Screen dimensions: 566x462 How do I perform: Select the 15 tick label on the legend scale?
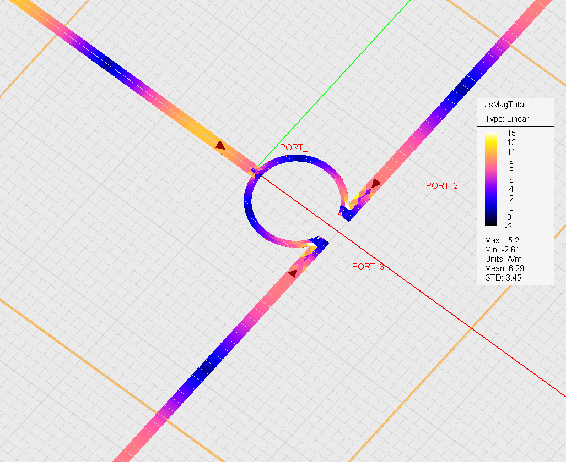coord(511,133)
